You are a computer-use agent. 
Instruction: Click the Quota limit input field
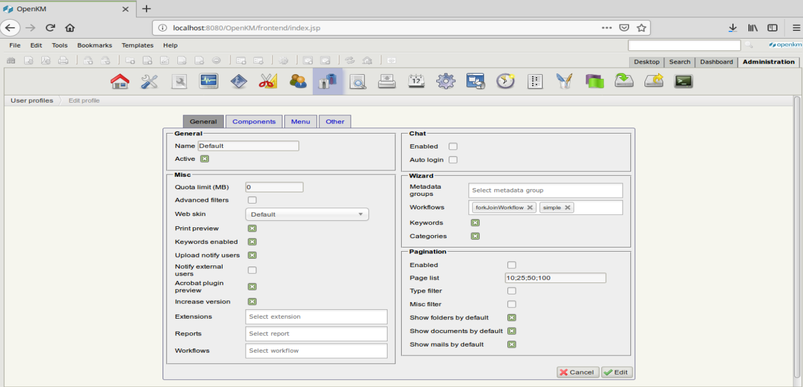(x=274, y=187)
